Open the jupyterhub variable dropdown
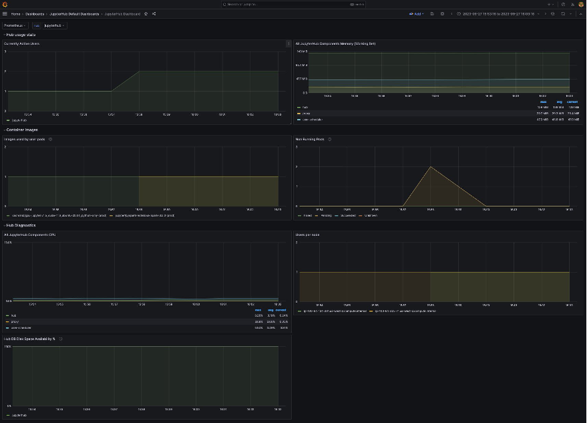587x423 pixels. [55, 25]
